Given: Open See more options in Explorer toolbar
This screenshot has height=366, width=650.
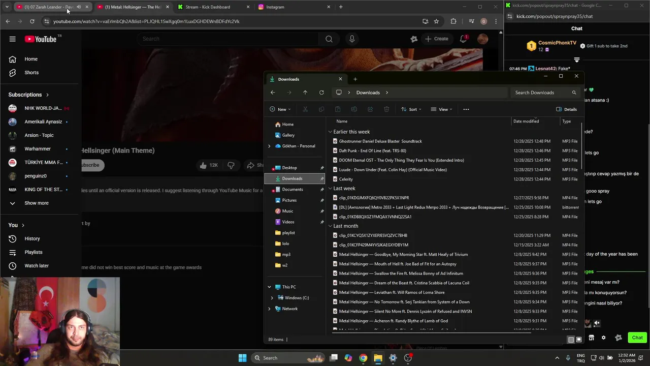Looking at the screenshot, I should pos(466,109).
